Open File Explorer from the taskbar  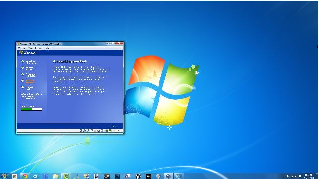[x=56, y=176]
